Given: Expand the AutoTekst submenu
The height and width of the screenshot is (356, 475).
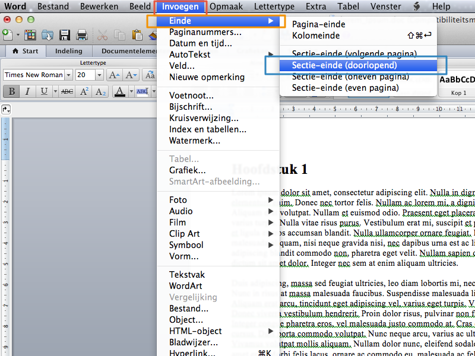Looking at the screenshot, I should pyautogui.click(x=271, y=55).
